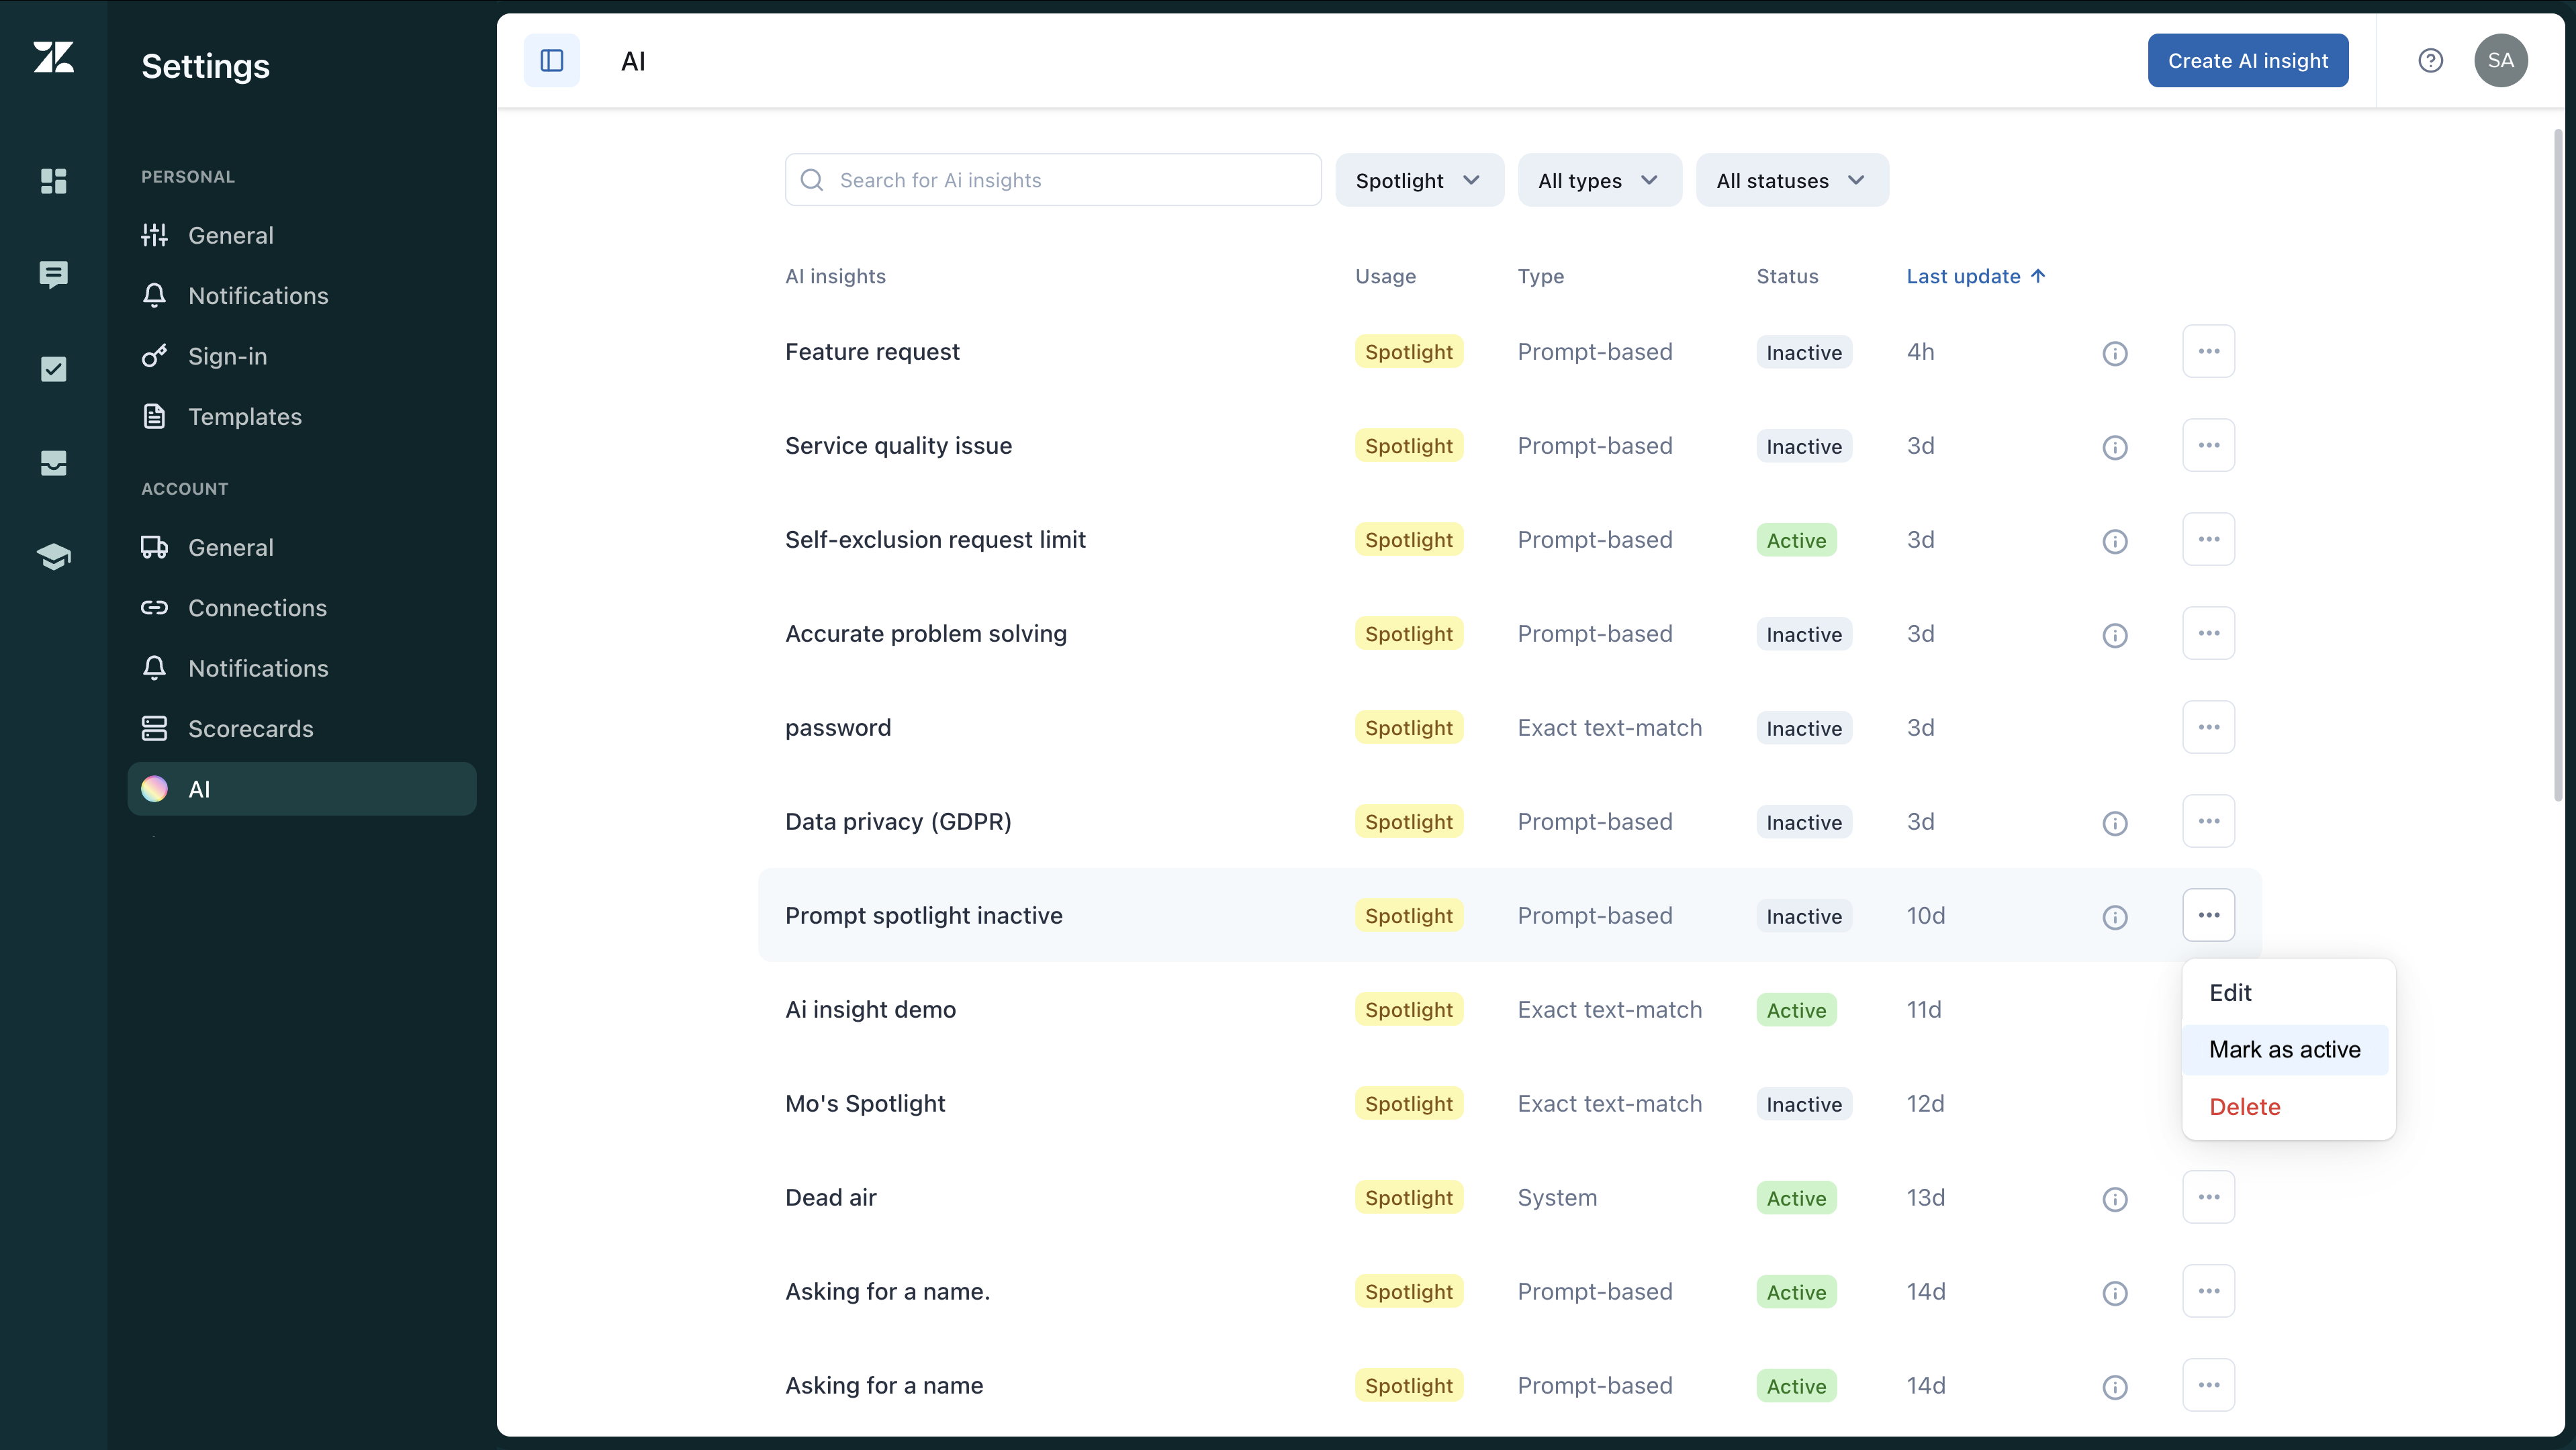The width and height of the screenshot is (2576, 1450).
Task: Open the graduation cap coaching icon
Action: [54, 557]
